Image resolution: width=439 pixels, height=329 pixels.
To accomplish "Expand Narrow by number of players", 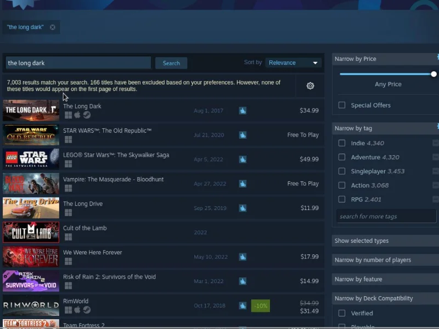I will click(x=385, y=260).
